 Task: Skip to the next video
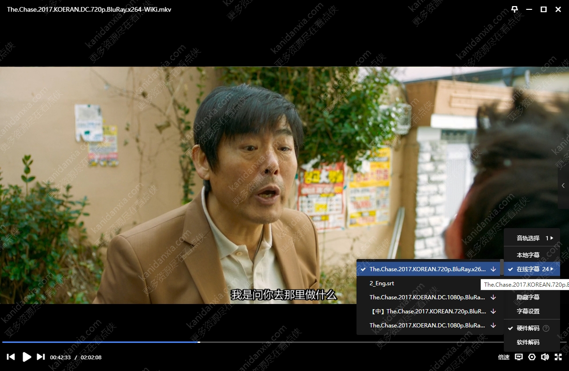pos(41,357)
